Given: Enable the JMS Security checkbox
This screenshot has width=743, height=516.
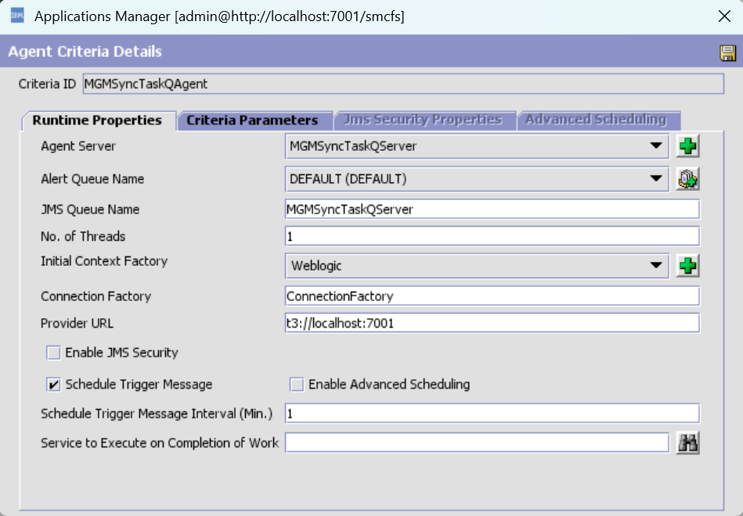Looking at the screenshot, I should [53, 353].
